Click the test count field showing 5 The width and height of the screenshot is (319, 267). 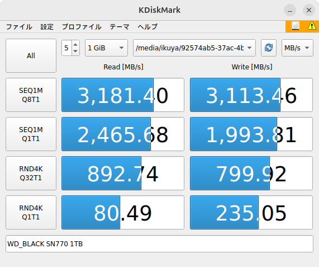[66, 48]
